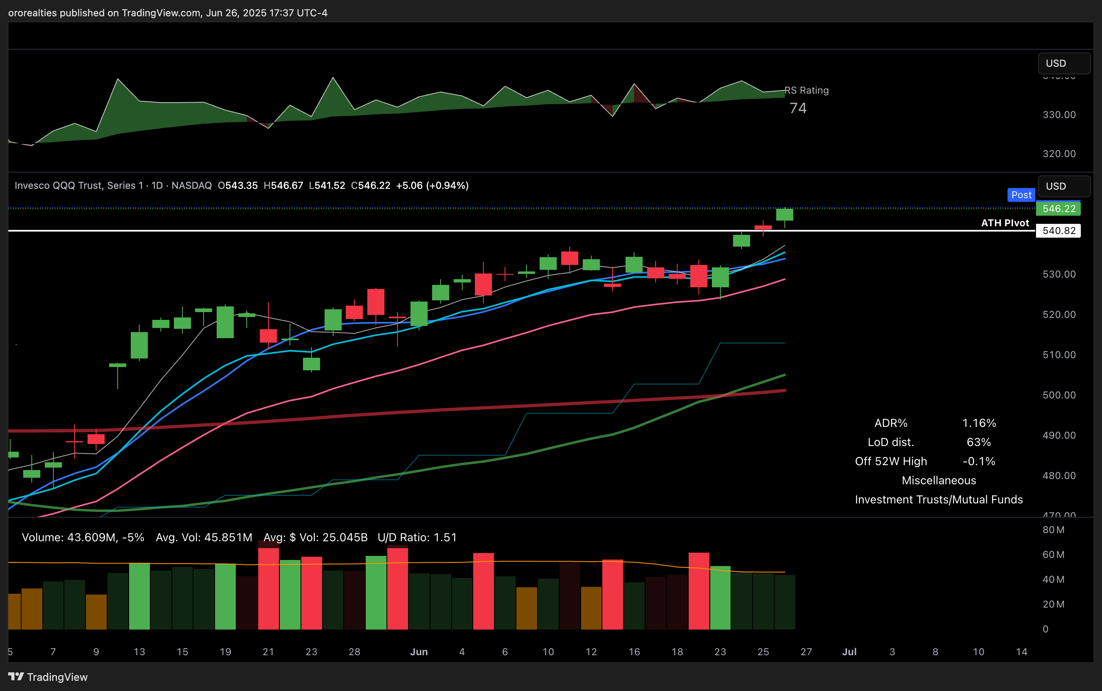Click the blue Post market label
Image resolution: width=1102 pixels, height=691 pixels.
click(x=1021, y=195)
